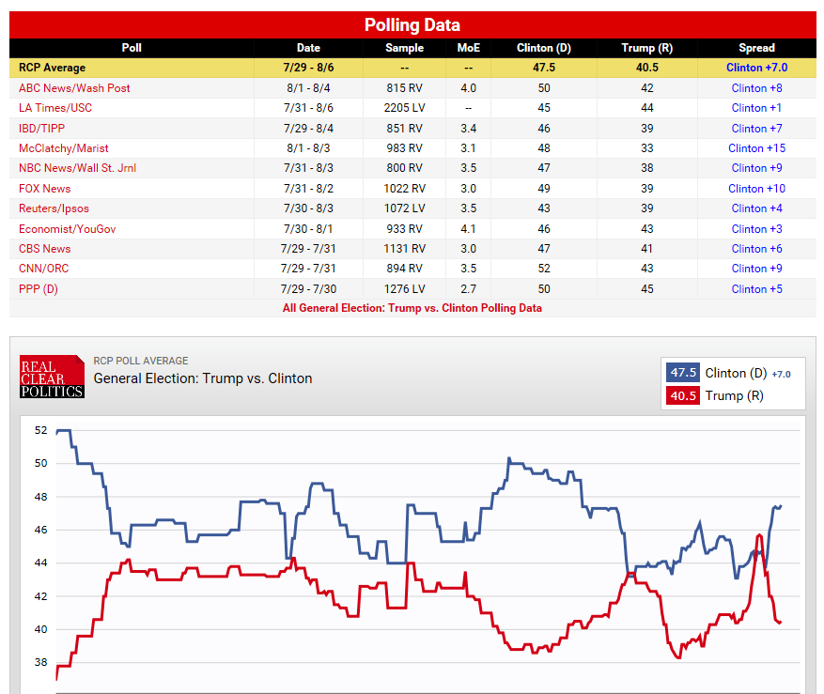Open the Economist/YouGov poll link

[x=68, y=229]
